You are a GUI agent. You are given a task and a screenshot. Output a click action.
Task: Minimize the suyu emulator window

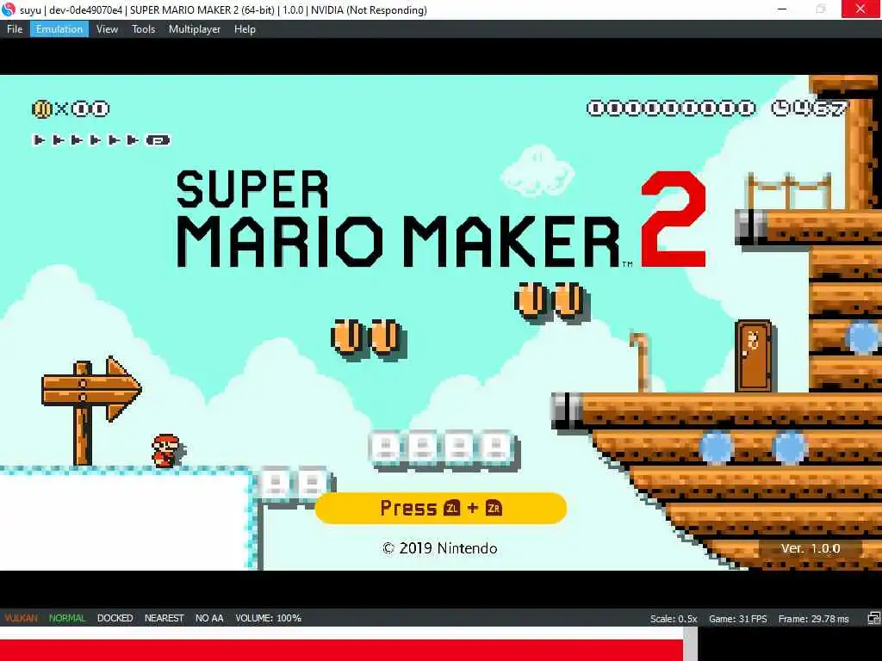(782, 9)
